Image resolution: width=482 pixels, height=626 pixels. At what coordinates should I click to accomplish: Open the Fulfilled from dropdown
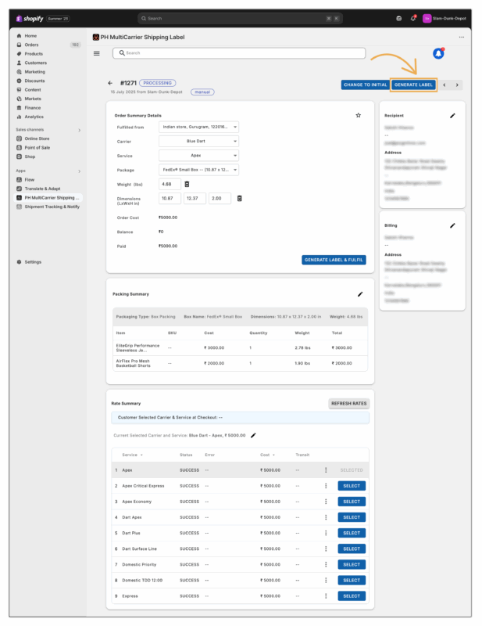[198, 127]
